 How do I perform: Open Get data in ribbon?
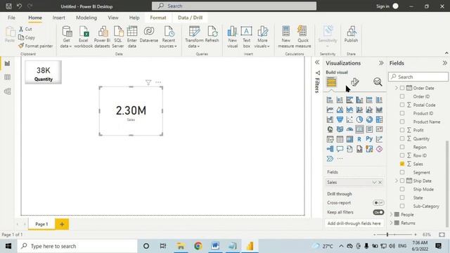click(66, 37)
